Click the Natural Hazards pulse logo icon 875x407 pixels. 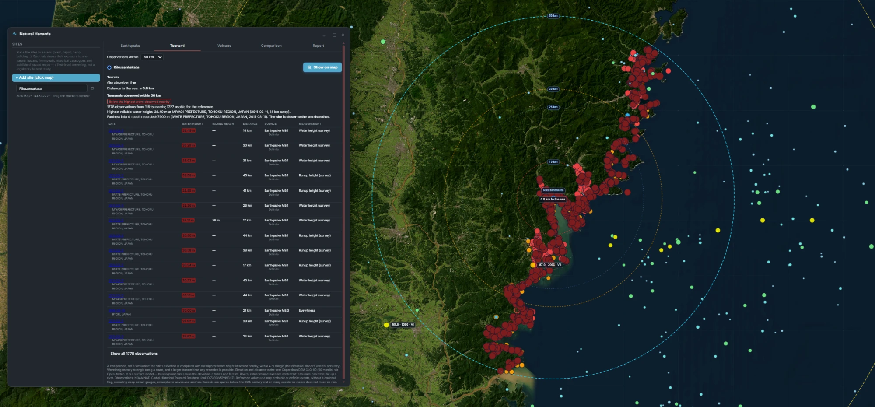[14, 34]
